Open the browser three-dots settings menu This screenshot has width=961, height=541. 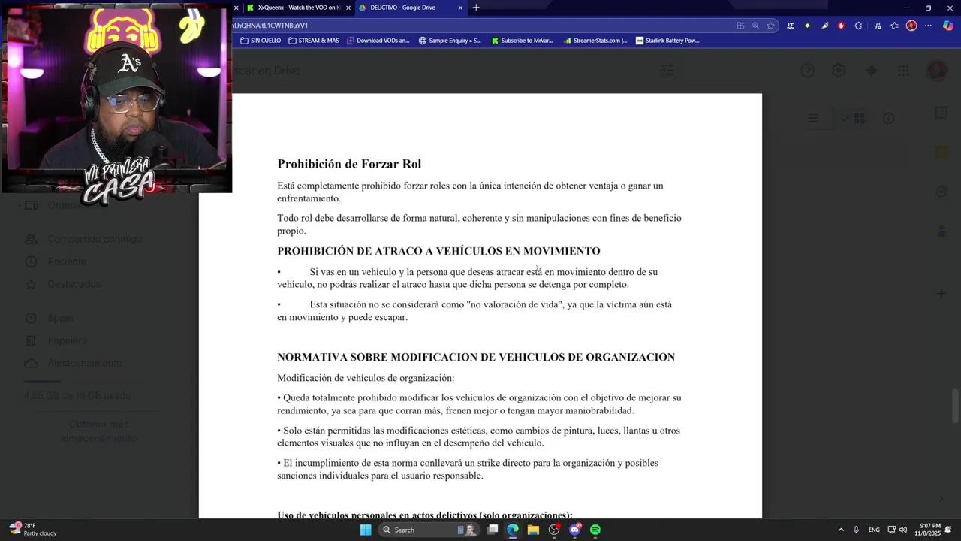coord(928,26)
